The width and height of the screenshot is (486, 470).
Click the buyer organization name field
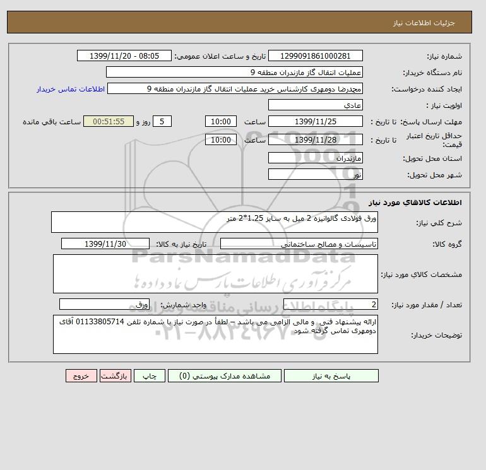click(234, 72)
